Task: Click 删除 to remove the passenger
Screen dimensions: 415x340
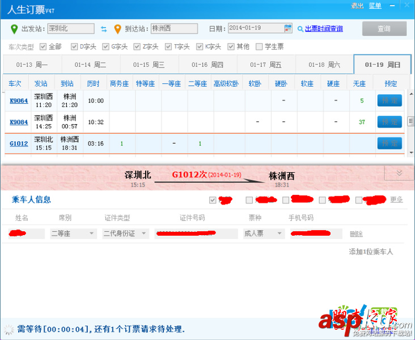Action: (x=356, y=234)
